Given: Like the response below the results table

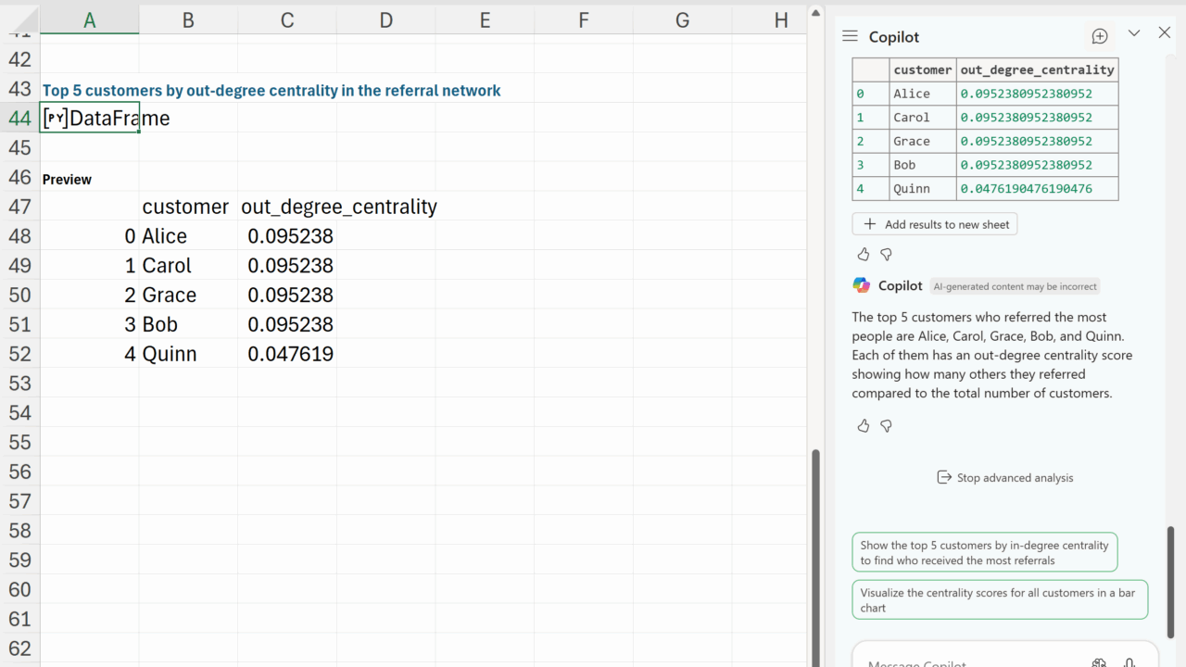Looking at the screenshot, I should [864, 254].
